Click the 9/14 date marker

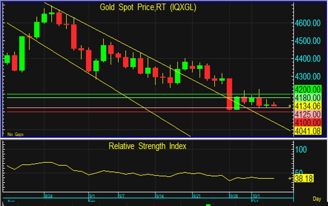click(x=160, y=196)
